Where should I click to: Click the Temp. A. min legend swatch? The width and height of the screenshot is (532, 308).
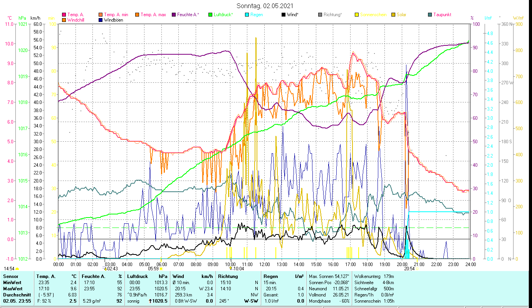point(101,15)
